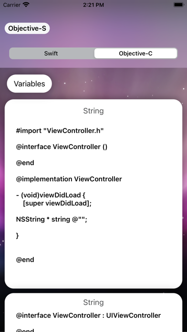187x332 pixels.
Task: Click the closing curly brace line
Action: click(x=17, y=236)
